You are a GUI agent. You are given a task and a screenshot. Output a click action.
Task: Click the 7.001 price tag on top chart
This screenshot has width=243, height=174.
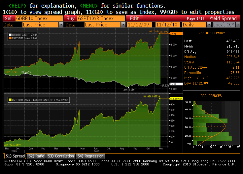pos(175,34)
